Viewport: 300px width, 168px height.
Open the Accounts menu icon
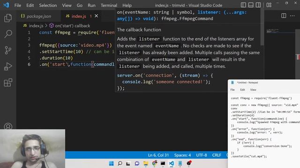coord(8,126)
